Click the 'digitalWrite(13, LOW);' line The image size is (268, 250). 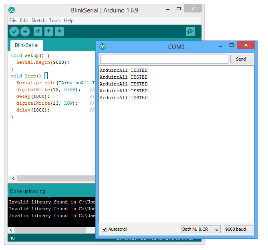point(47,103)
